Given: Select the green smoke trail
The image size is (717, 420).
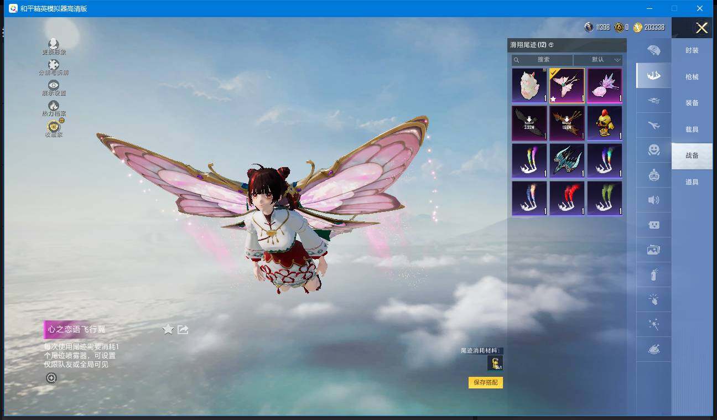Looking at the screenshot, I should [605, 199].
